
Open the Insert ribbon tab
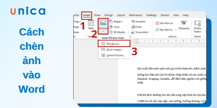click(x=87, y=15)
